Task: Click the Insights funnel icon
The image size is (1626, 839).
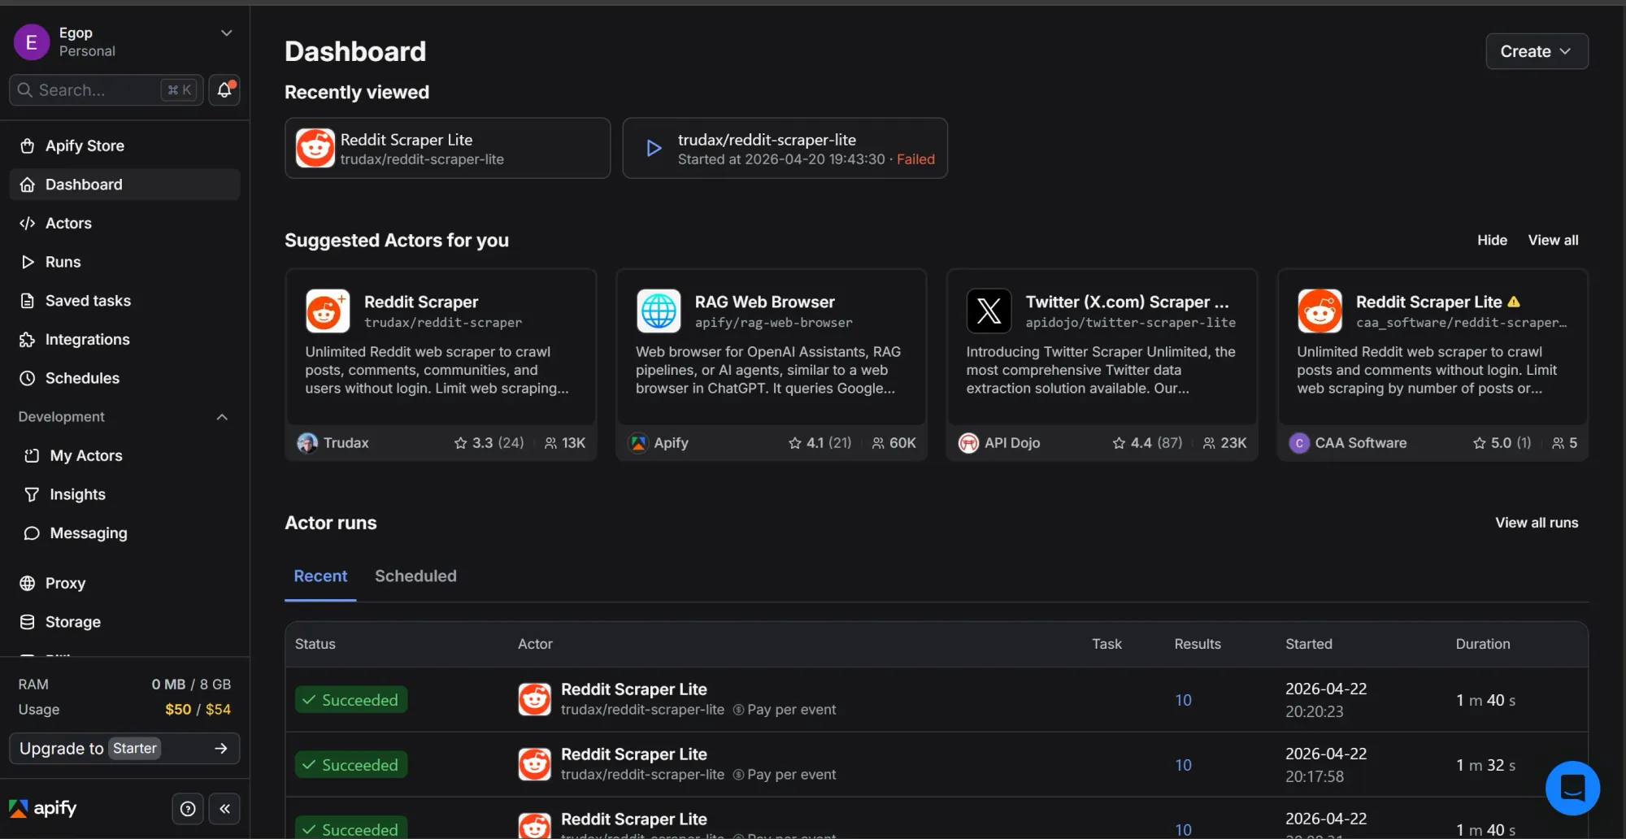Action: (x=32, y=494)
